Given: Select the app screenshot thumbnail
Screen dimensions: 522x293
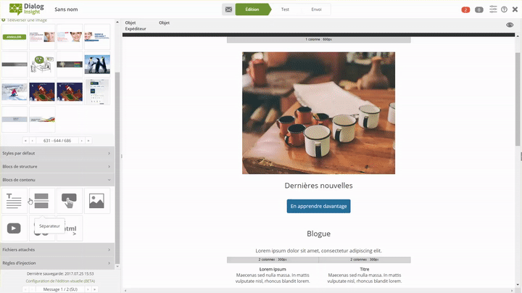Looking at the screenshot, I should tap(97, 92).
